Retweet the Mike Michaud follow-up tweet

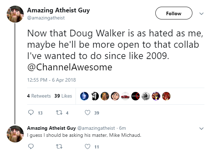tap(59, 146)
